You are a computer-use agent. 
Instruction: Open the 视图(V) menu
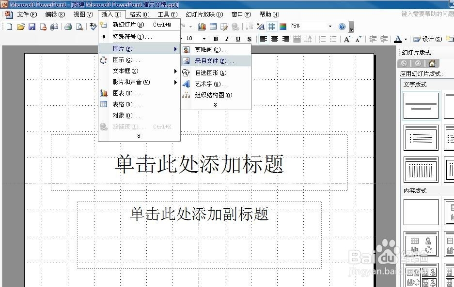83,14
